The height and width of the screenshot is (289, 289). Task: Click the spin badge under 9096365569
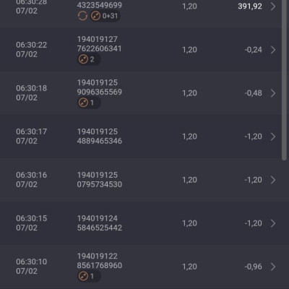[x=89, y=103]
